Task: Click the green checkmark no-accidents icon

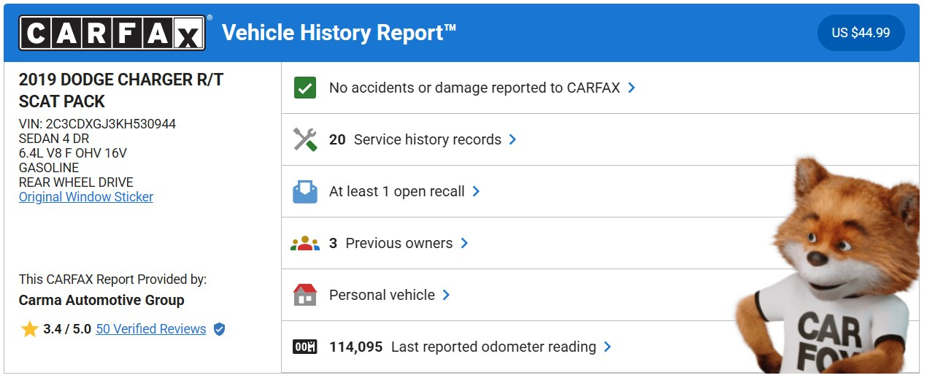Action: click(x=304, y=88)
